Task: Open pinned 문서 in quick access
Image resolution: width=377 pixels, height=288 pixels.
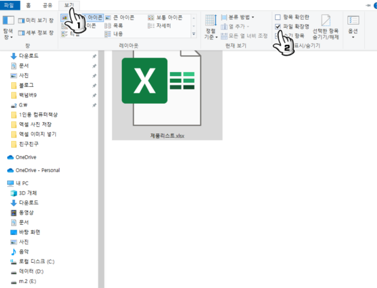Action: 20,66
